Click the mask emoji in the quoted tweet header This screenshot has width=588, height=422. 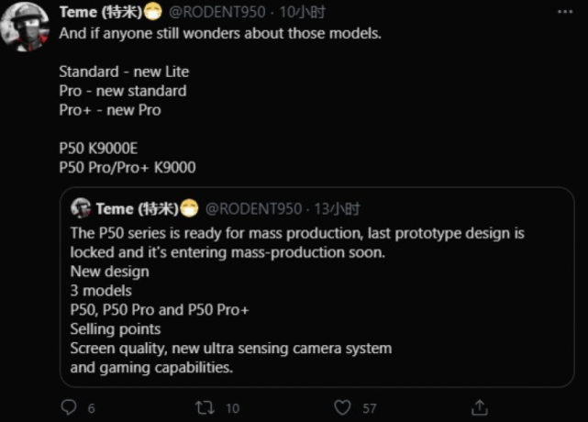(x=190, y=208)
